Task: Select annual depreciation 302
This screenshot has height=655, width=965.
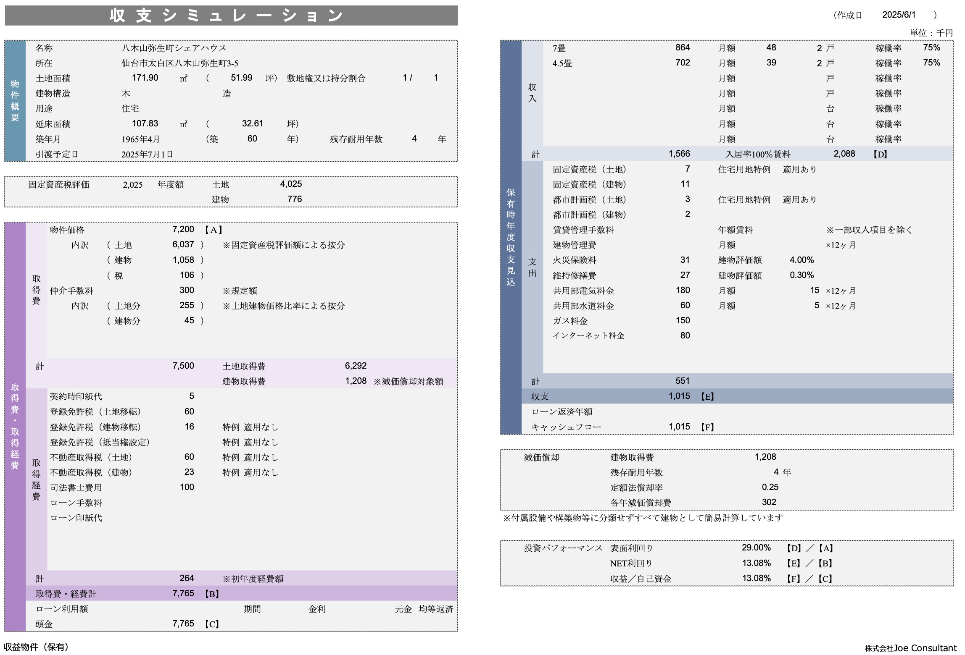Action: pyautogui.click(x=769, y=502)
